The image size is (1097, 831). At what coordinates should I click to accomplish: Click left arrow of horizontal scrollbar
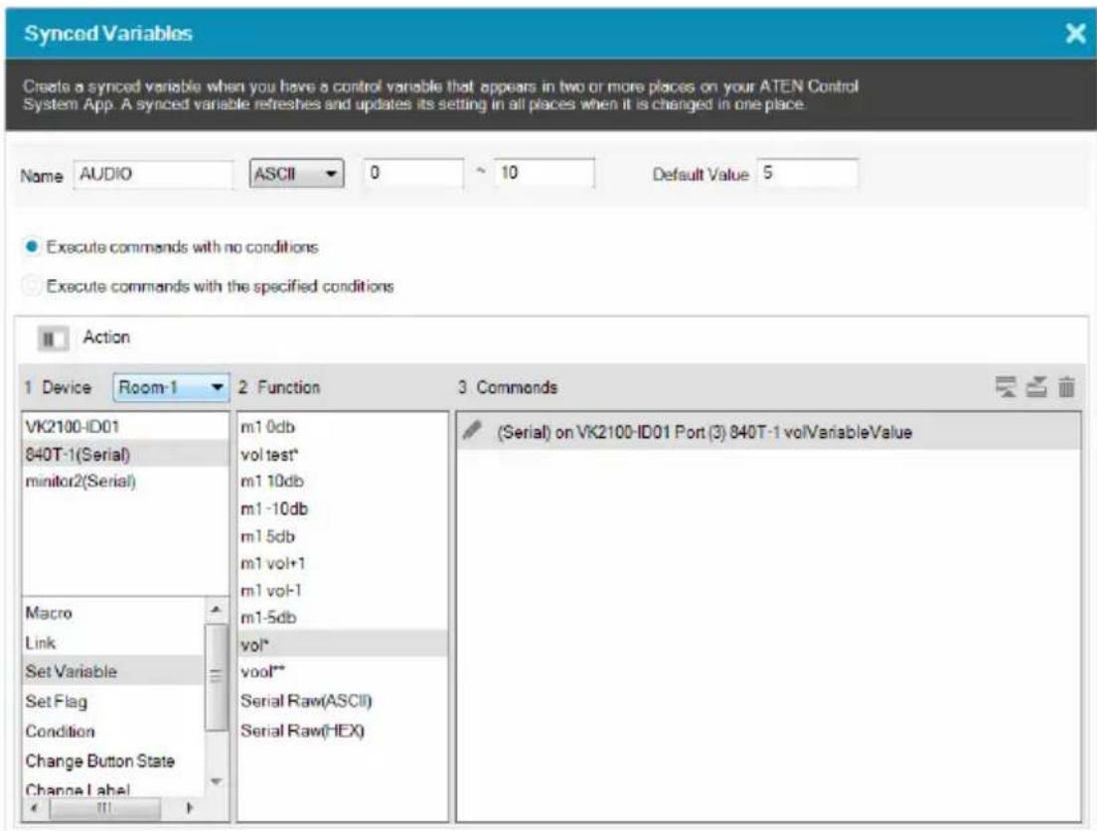[34, 808]
